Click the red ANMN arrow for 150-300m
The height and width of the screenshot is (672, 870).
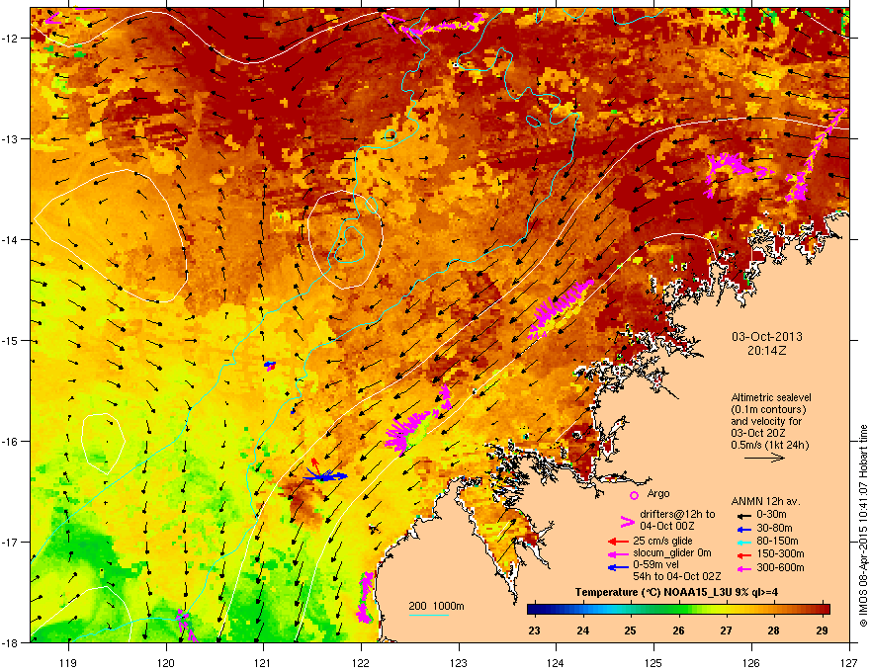743,554
